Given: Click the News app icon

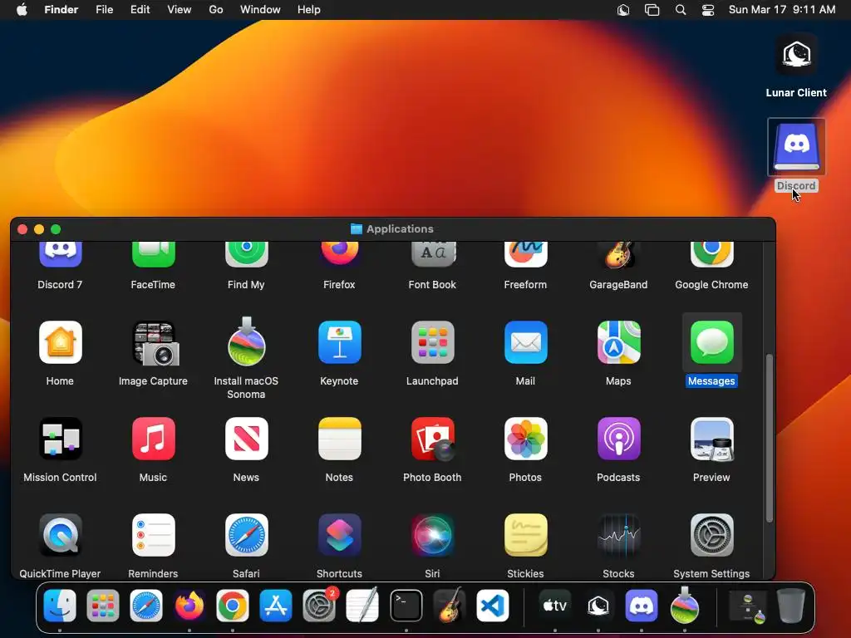Looking at the screenshot, I should pyautogui.click(x=246, y=439).
